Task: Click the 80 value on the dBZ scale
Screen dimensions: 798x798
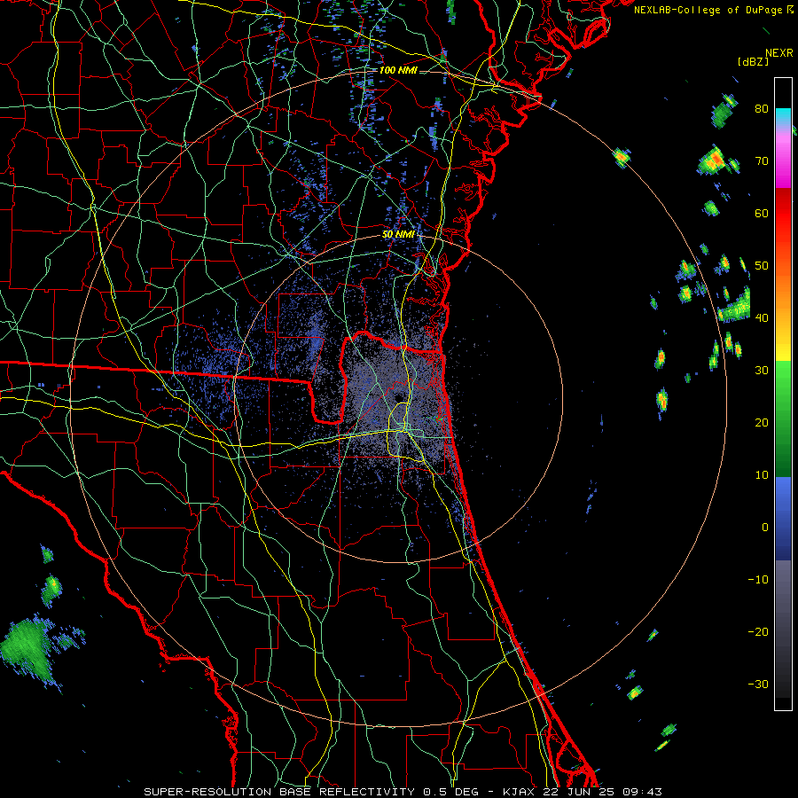Action: tap(762, 109)
